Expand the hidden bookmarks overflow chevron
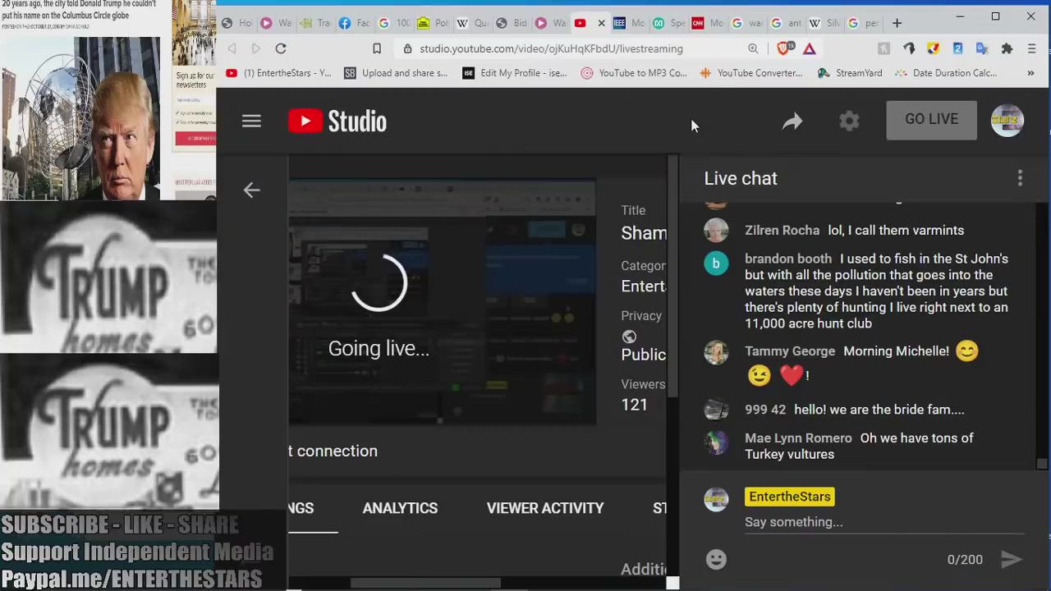Viewport: 1051px width, 591px height. pos(1030,73)
